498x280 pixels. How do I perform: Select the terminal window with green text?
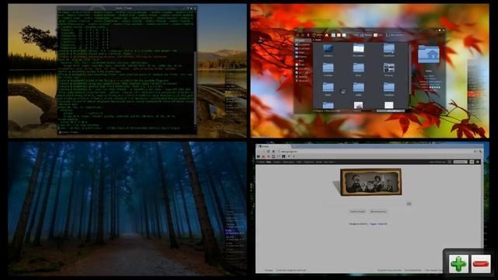[x=127, y=70]
